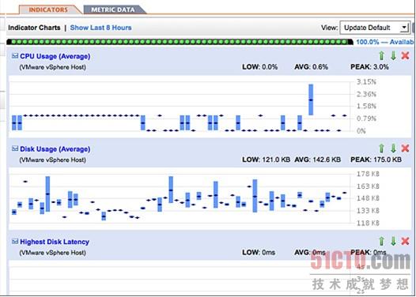
Task: Move Highest Disk Latency chart down
Action: coord(393,241)
